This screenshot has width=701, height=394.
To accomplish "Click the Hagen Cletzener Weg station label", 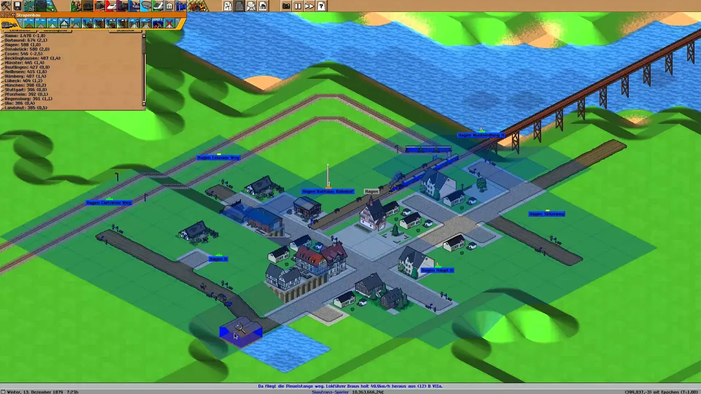I will (x=109, y=202).
